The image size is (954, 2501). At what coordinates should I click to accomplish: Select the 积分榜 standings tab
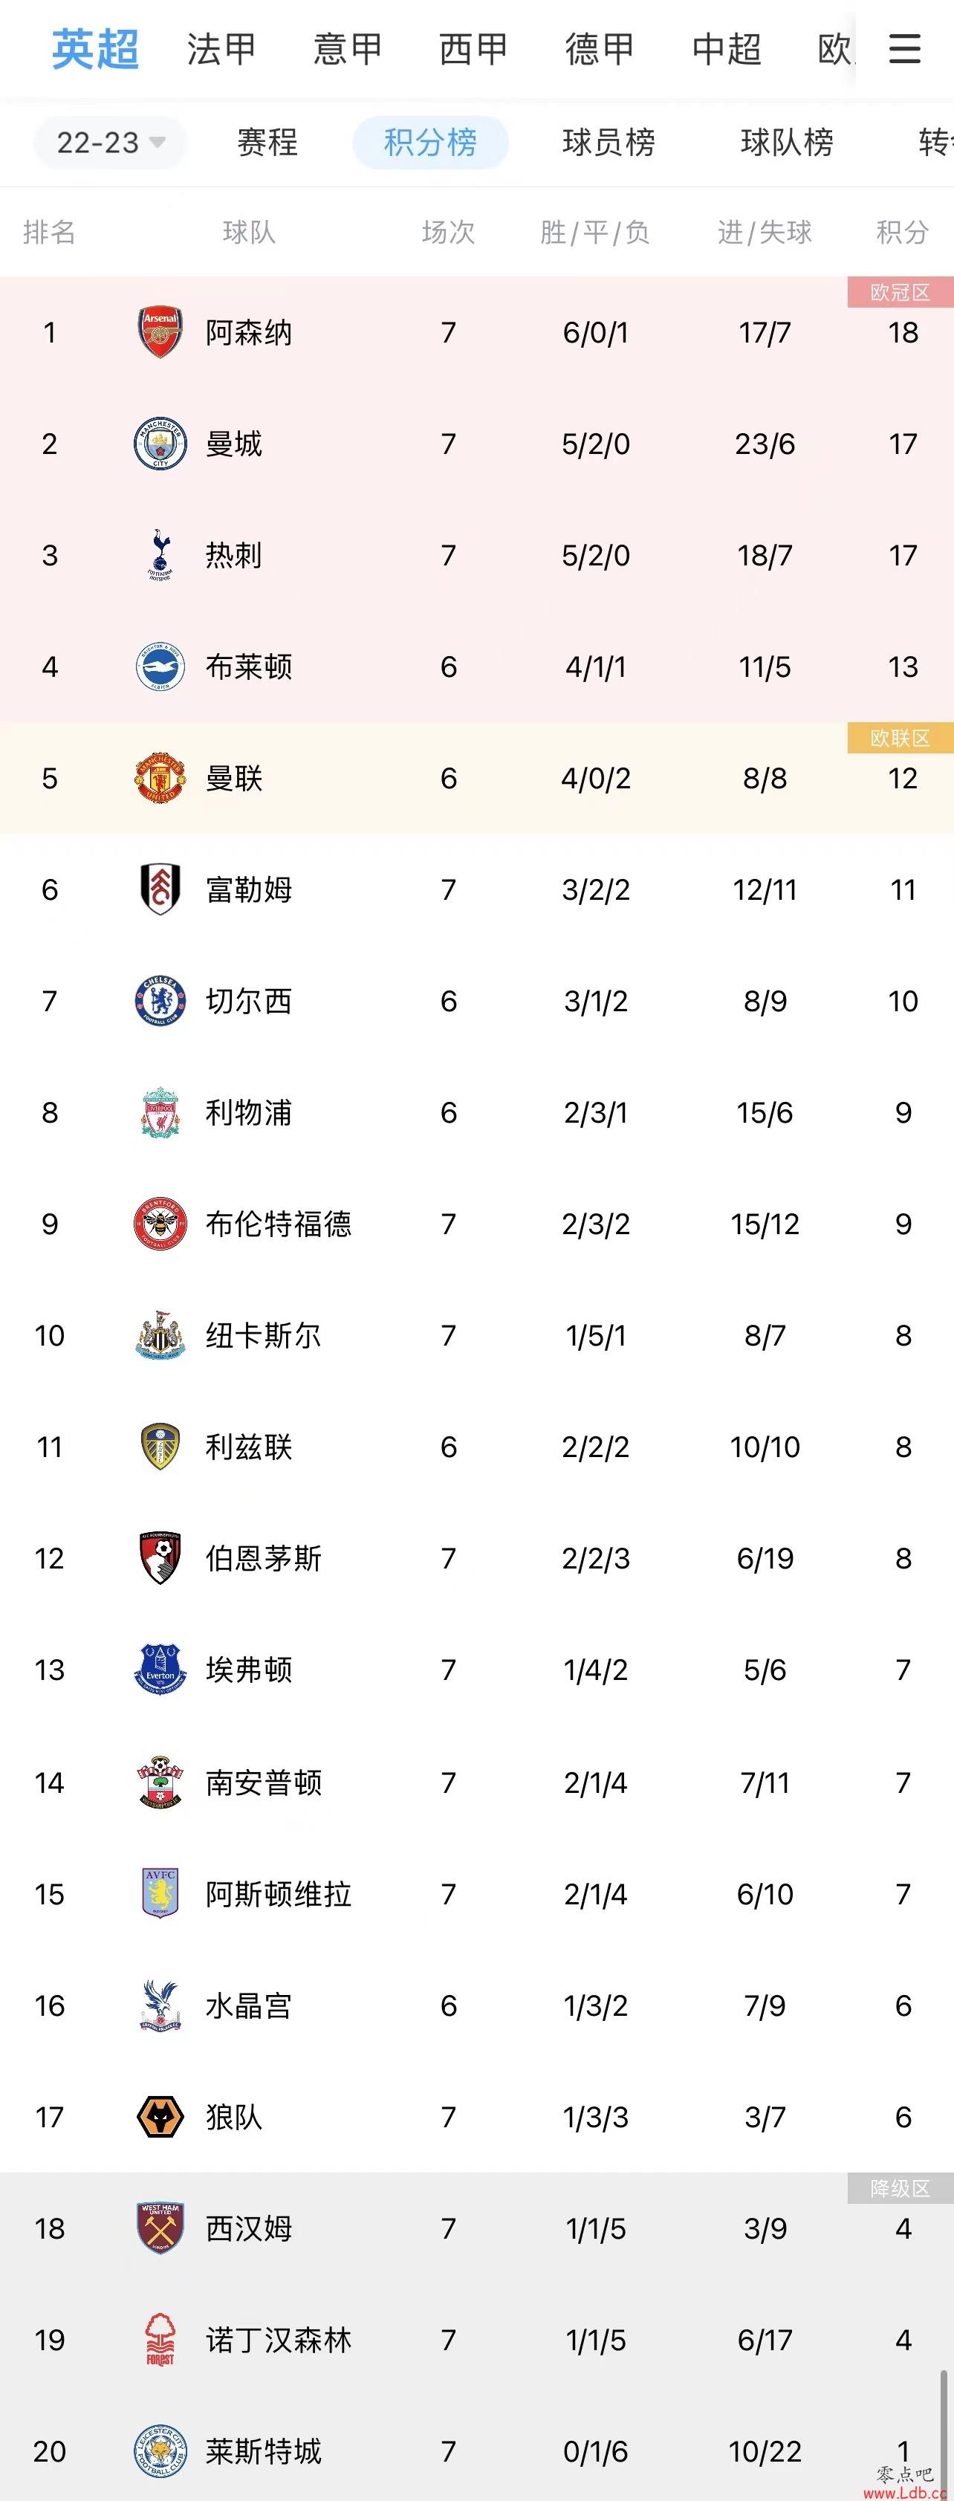(x=431, y=143)
